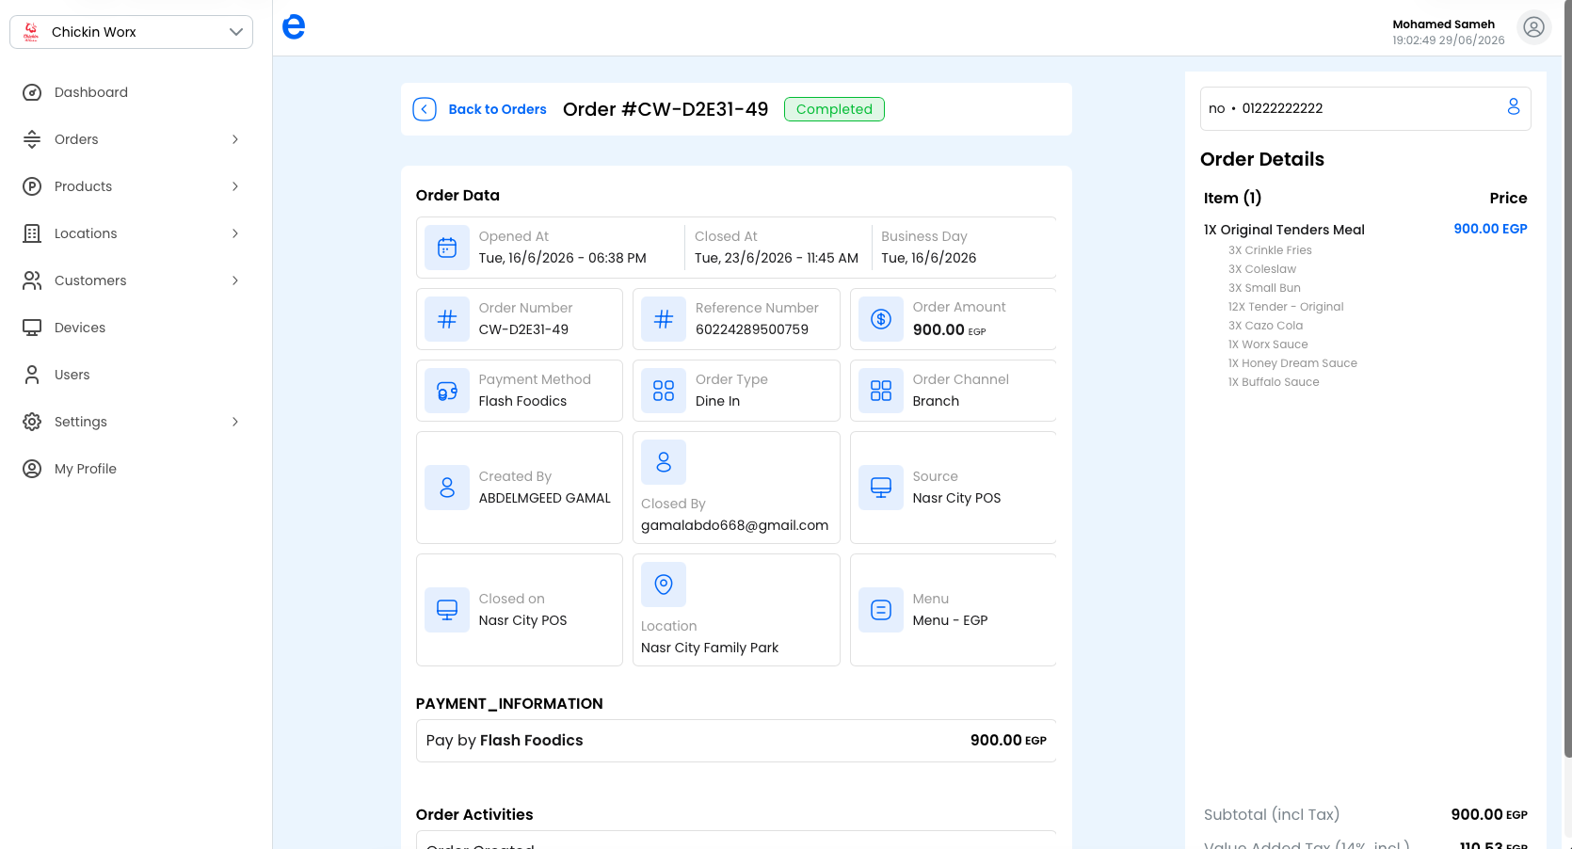Screen dimensions: 1572x849
Task: Click 'ABDELMGEED GAMAL' creator name
Action: pyautogui.click(x=545, y=498)
